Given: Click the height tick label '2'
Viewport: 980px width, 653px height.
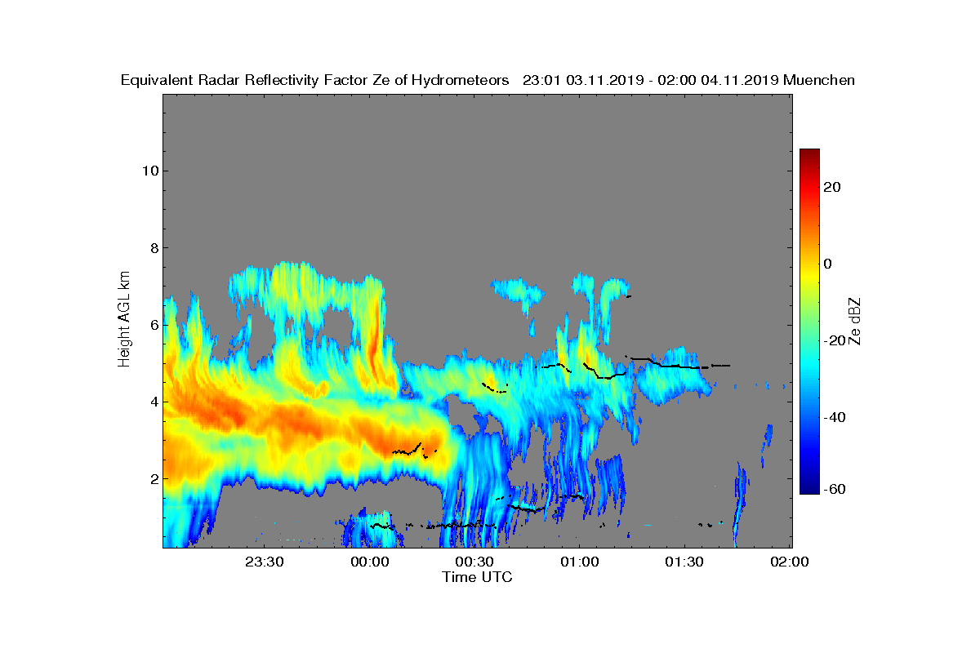Looking at the screenshot, I should 154,478.
